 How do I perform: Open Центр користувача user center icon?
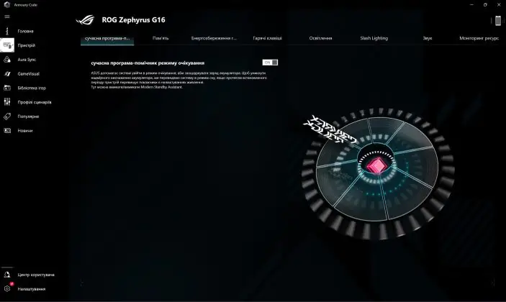click(x=7, y=275)
